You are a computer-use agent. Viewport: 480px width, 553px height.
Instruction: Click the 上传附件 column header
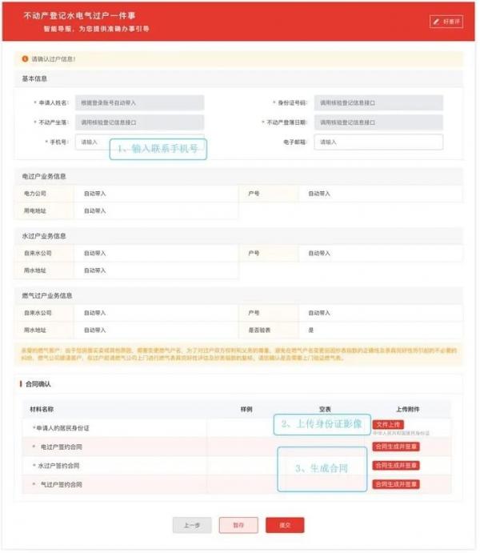(408, 409)
